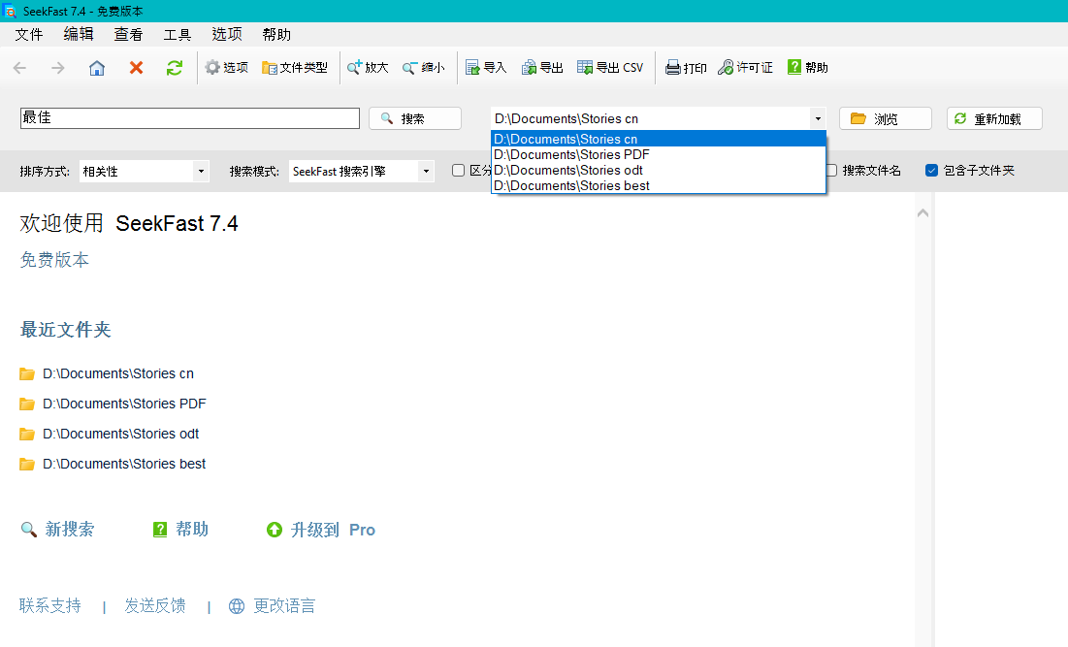Uncheck 包含子文件夹 checkbox

(932, 171)
